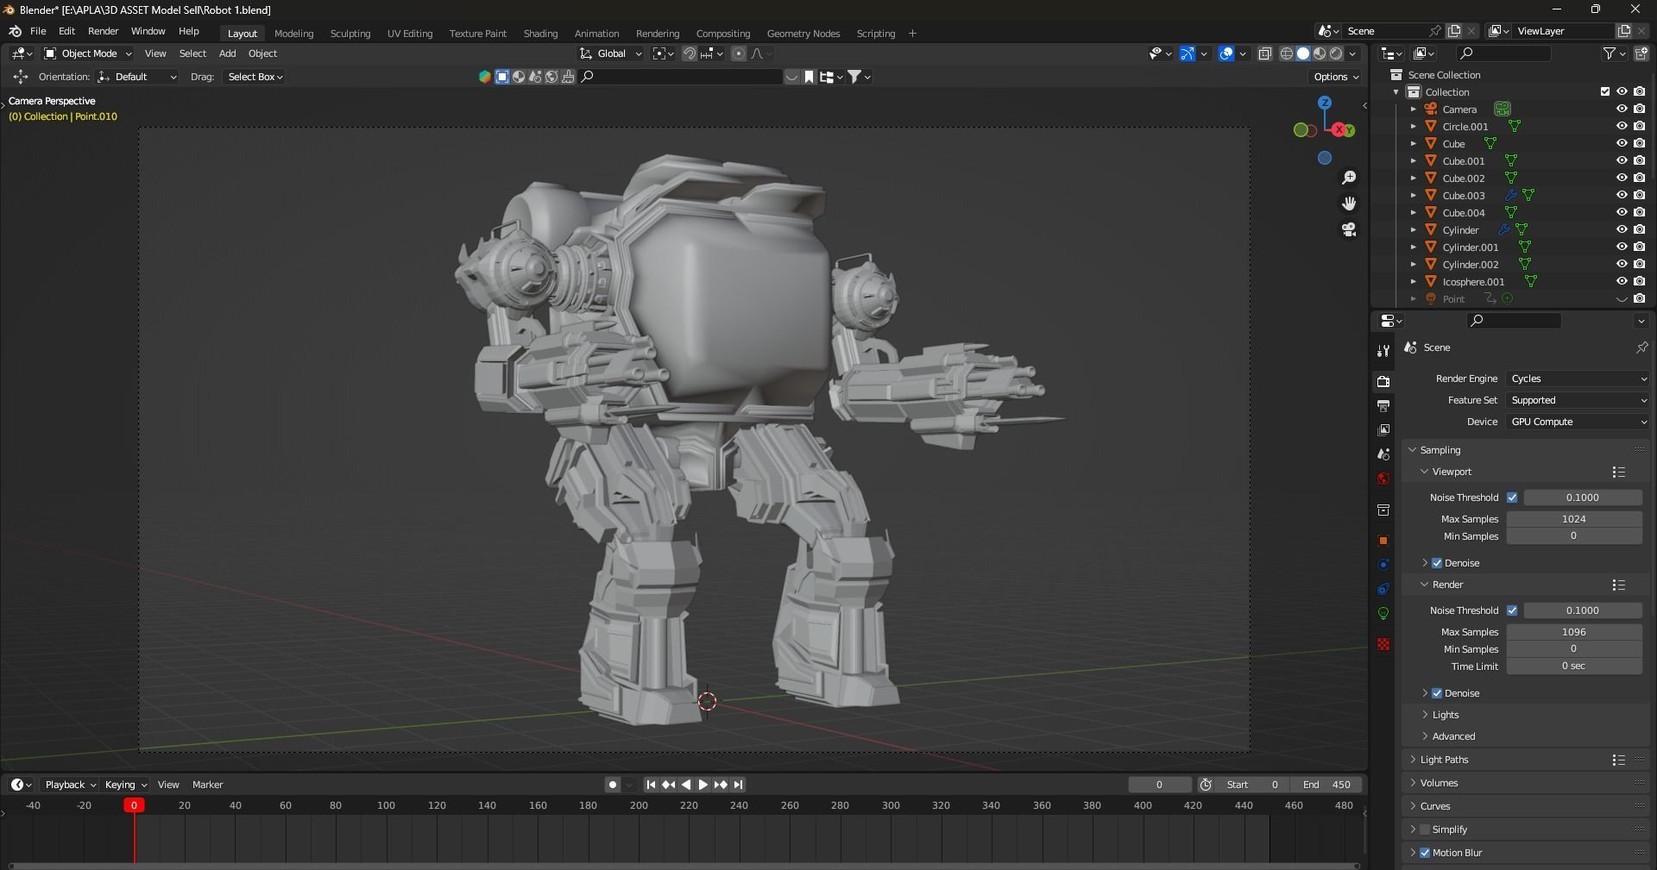1657x870 pixels.
Task: Open the Object Data light bulb tab
Action: pos(1383,613)
